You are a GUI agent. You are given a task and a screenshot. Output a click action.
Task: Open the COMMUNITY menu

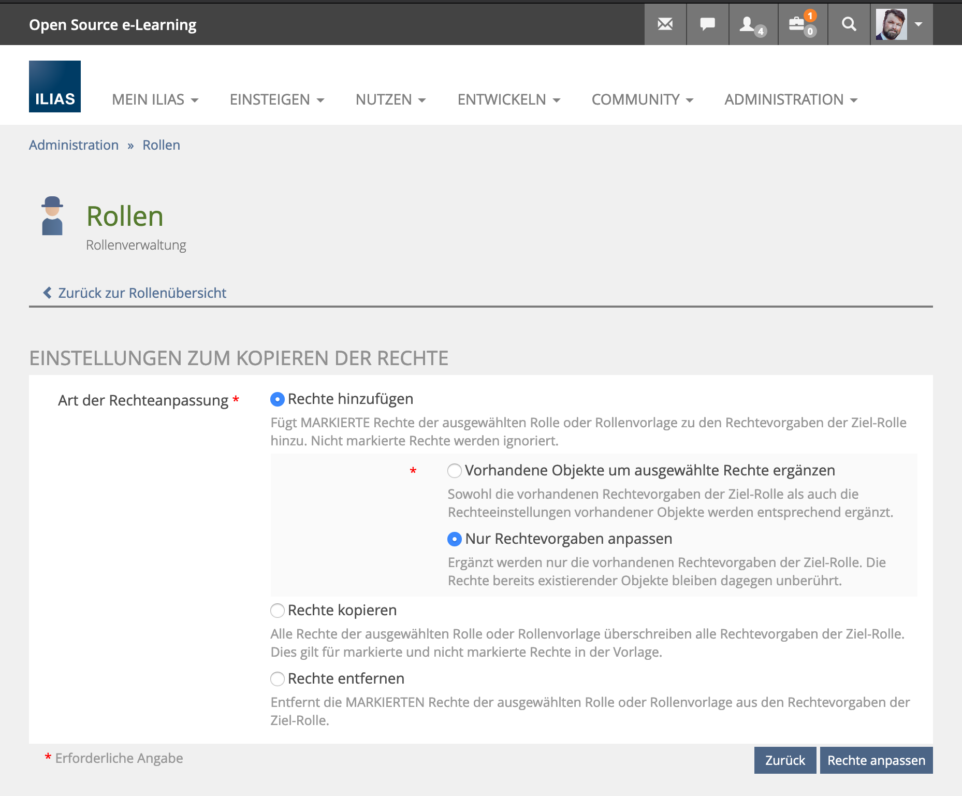642,99
